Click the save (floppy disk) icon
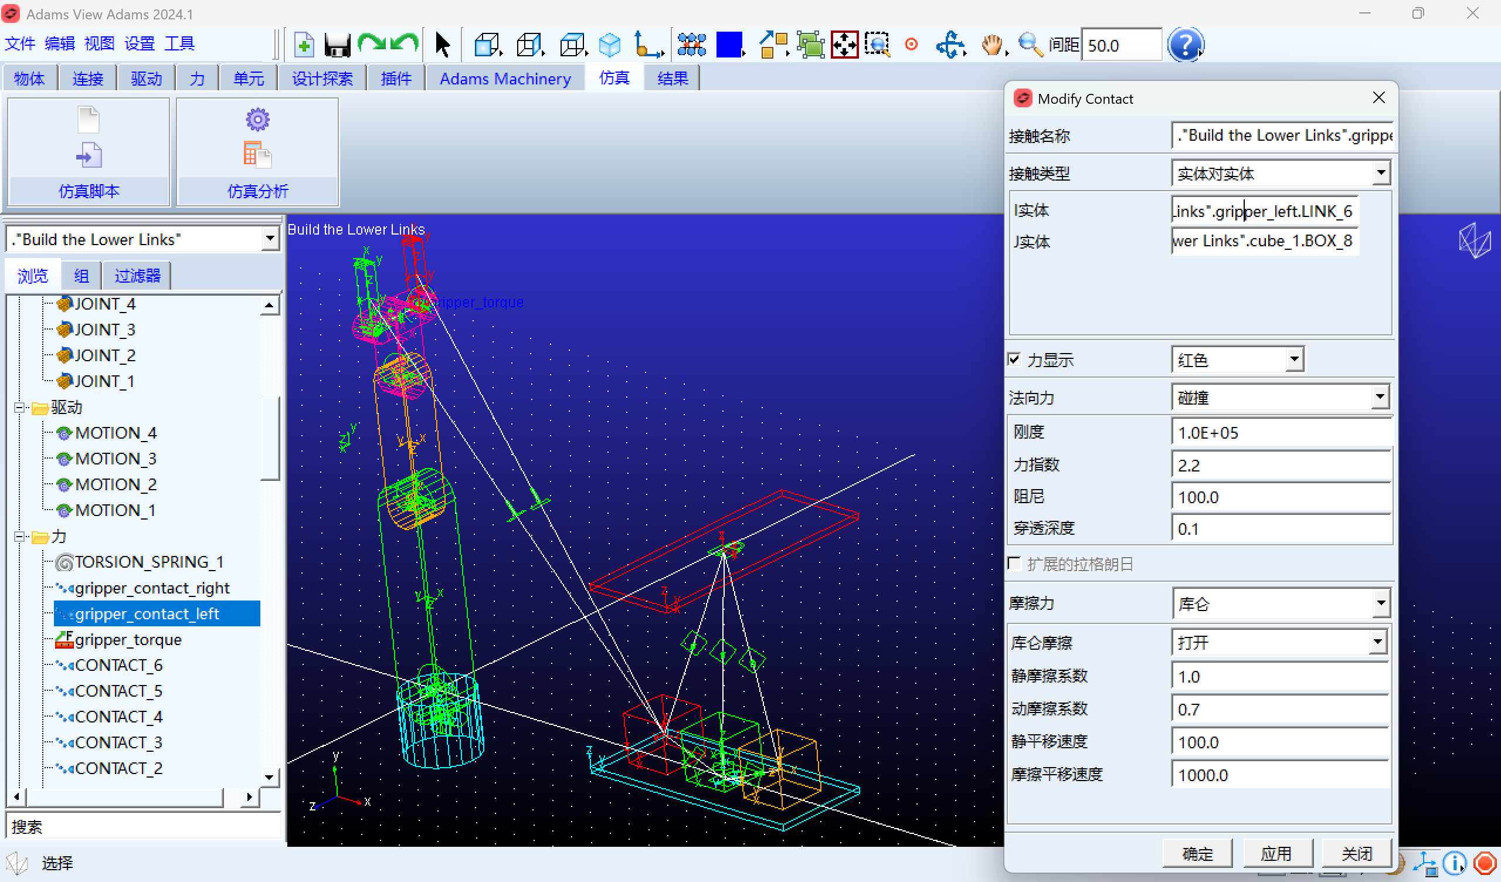Image resolution: width=1501 pixels, height=882 pixels. [337, 45]
